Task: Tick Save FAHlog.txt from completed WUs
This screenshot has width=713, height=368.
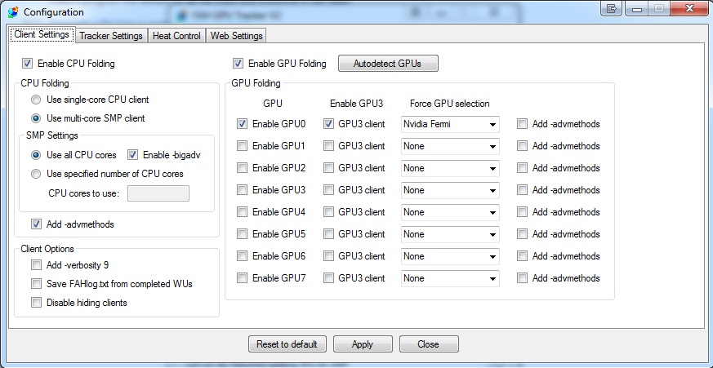Action: coord(36,284)
